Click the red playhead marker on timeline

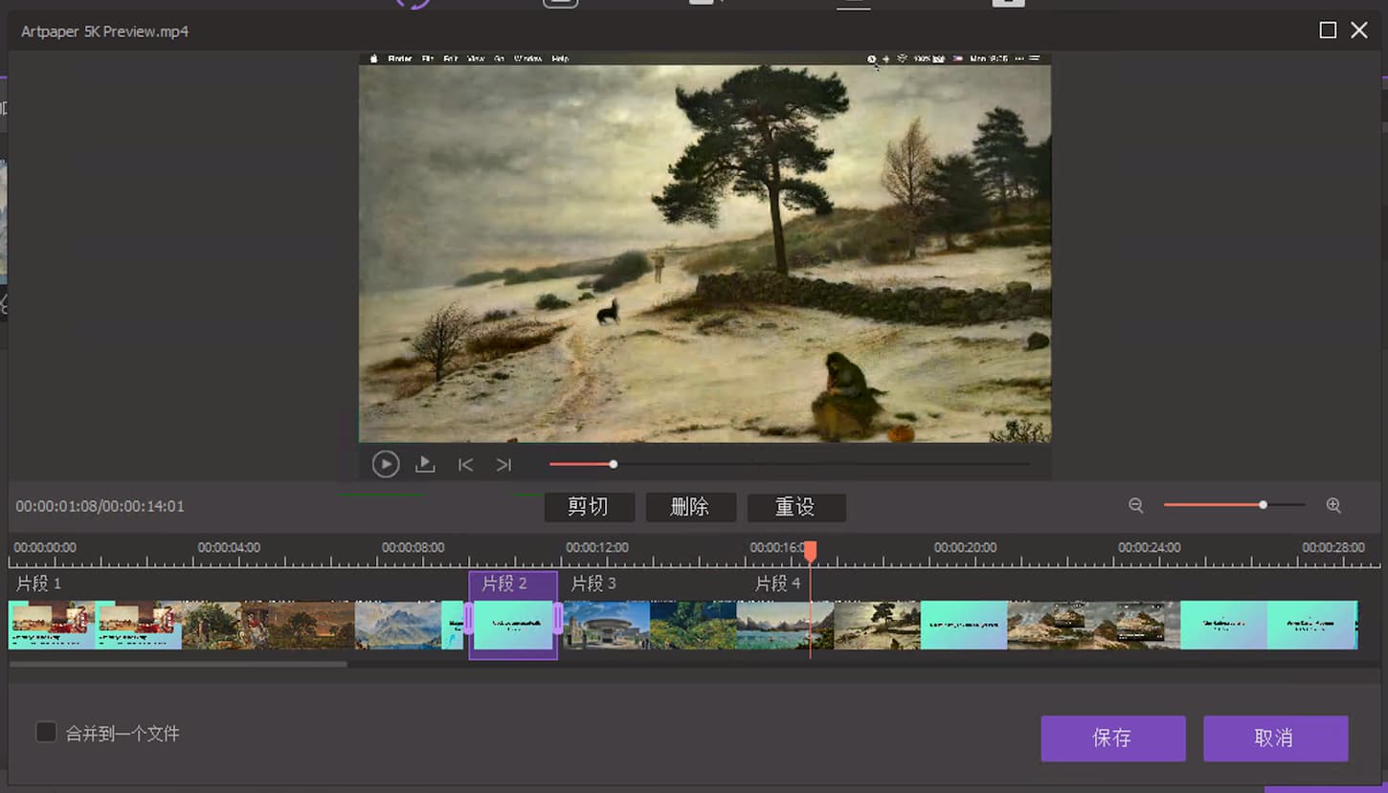pyautogui.click(x=810, y=552)
